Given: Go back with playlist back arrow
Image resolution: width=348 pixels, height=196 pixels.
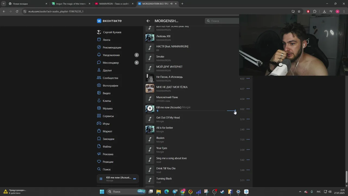Looking at the screenshot, I should coord(148,21).
